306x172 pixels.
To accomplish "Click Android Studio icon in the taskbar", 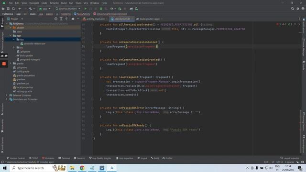I will [111, 168].
